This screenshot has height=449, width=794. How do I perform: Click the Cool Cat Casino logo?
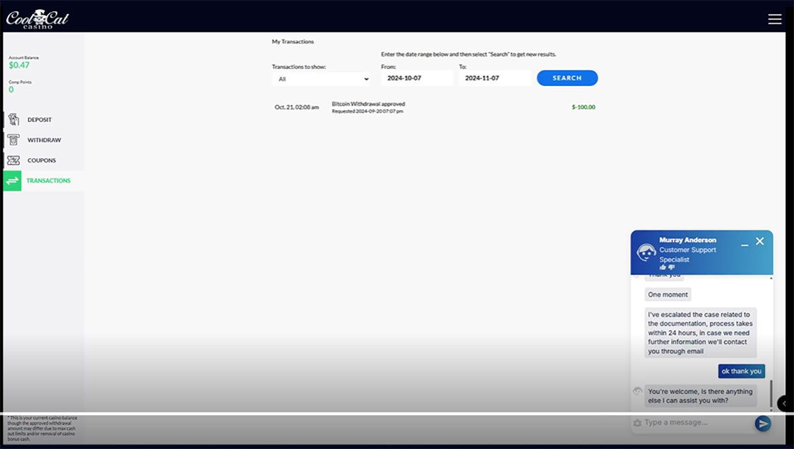[x=37, y=19]
